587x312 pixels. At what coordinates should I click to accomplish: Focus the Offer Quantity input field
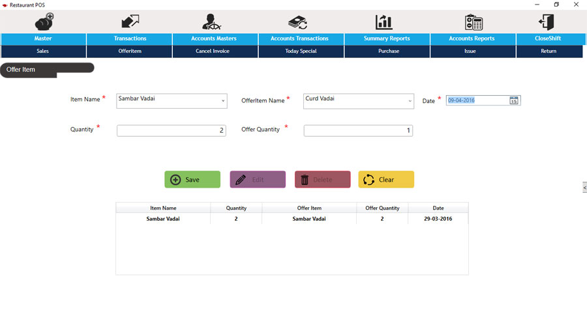[x=357, y=131]
